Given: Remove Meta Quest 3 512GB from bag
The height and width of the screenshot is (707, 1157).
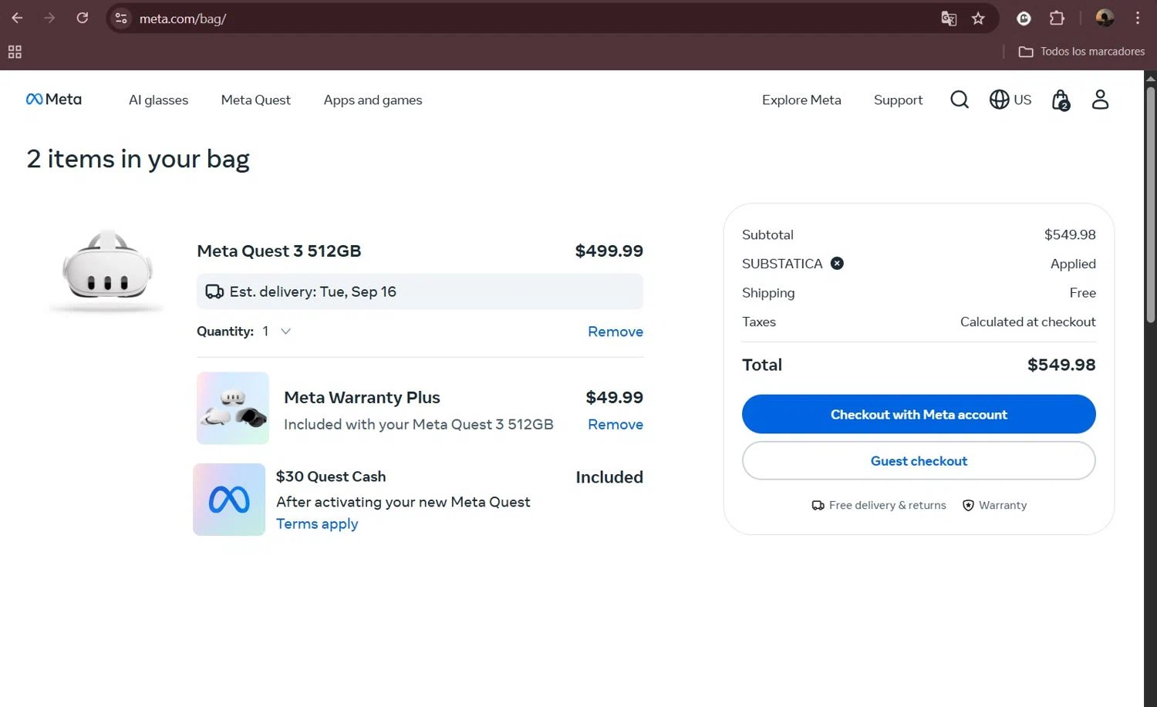Looking at the screenshot, I should [616, 332].
